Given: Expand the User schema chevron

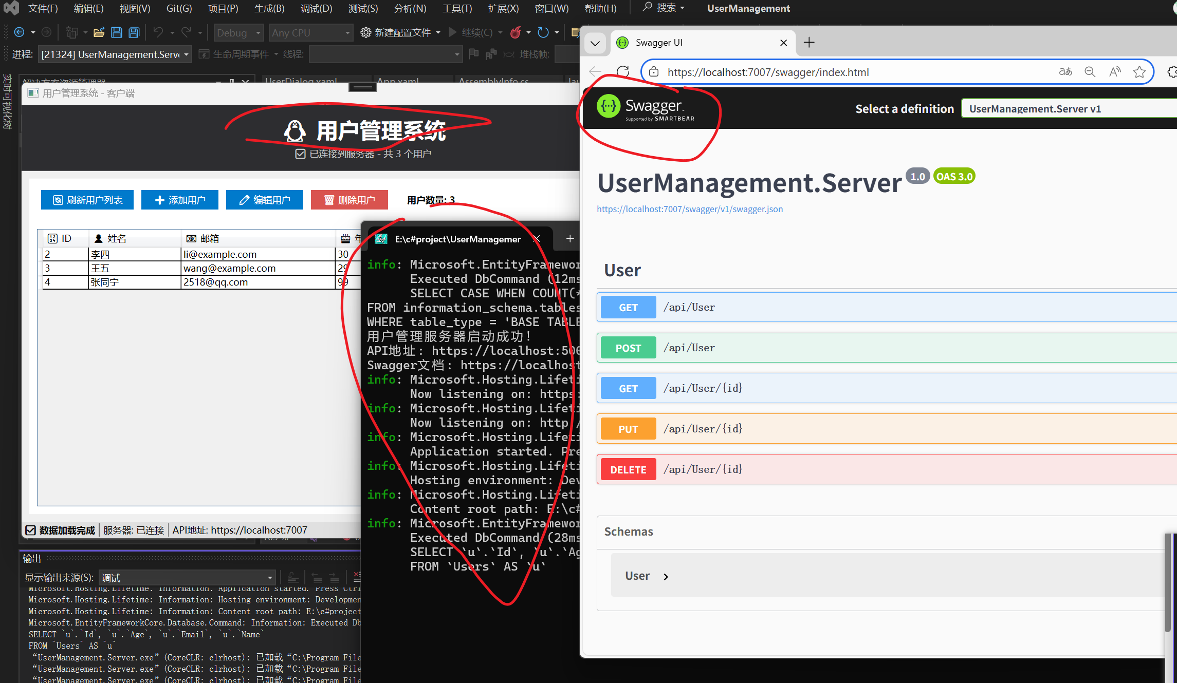Looking at the screenshot, I should click(666, 577).
